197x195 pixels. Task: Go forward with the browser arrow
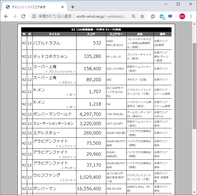pyautogui.click(x=15, y=16)
